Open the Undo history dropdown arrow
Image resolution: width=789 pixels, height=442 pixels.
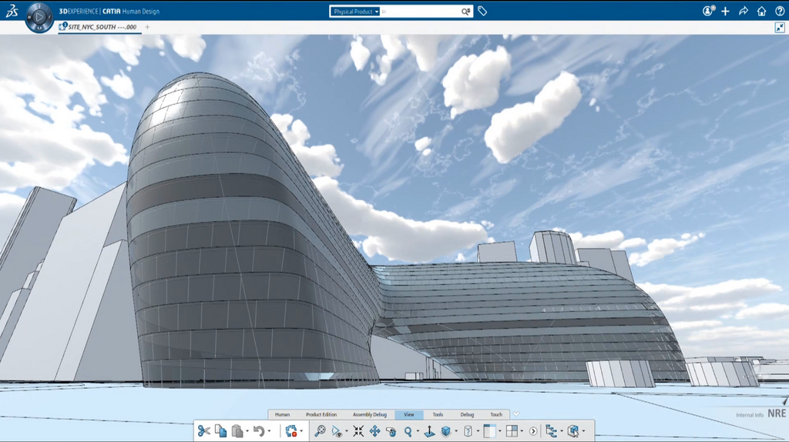270,431
